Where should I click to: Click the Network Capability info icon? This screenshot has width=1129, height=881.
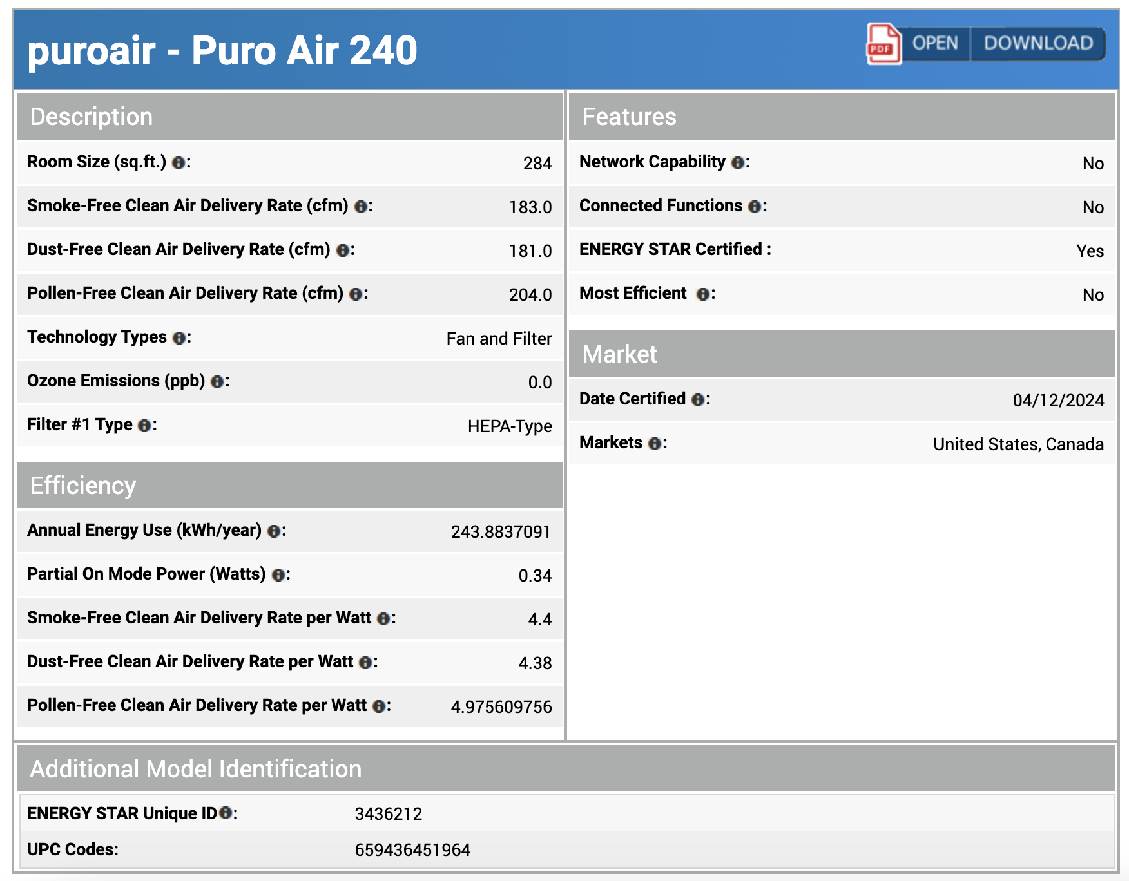pos(740,163)
